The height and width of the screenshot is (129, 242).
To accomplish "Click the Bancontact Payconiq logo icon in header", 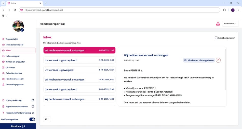I will tap(218, 24).
